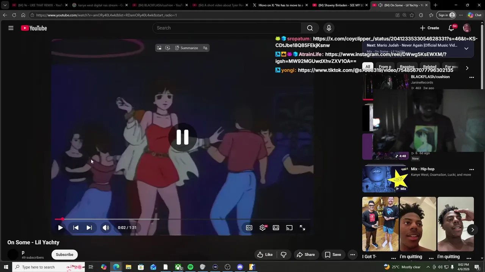
Task: Open the BLACKFLASh/cushion video title
Action: tap(430, 77)
